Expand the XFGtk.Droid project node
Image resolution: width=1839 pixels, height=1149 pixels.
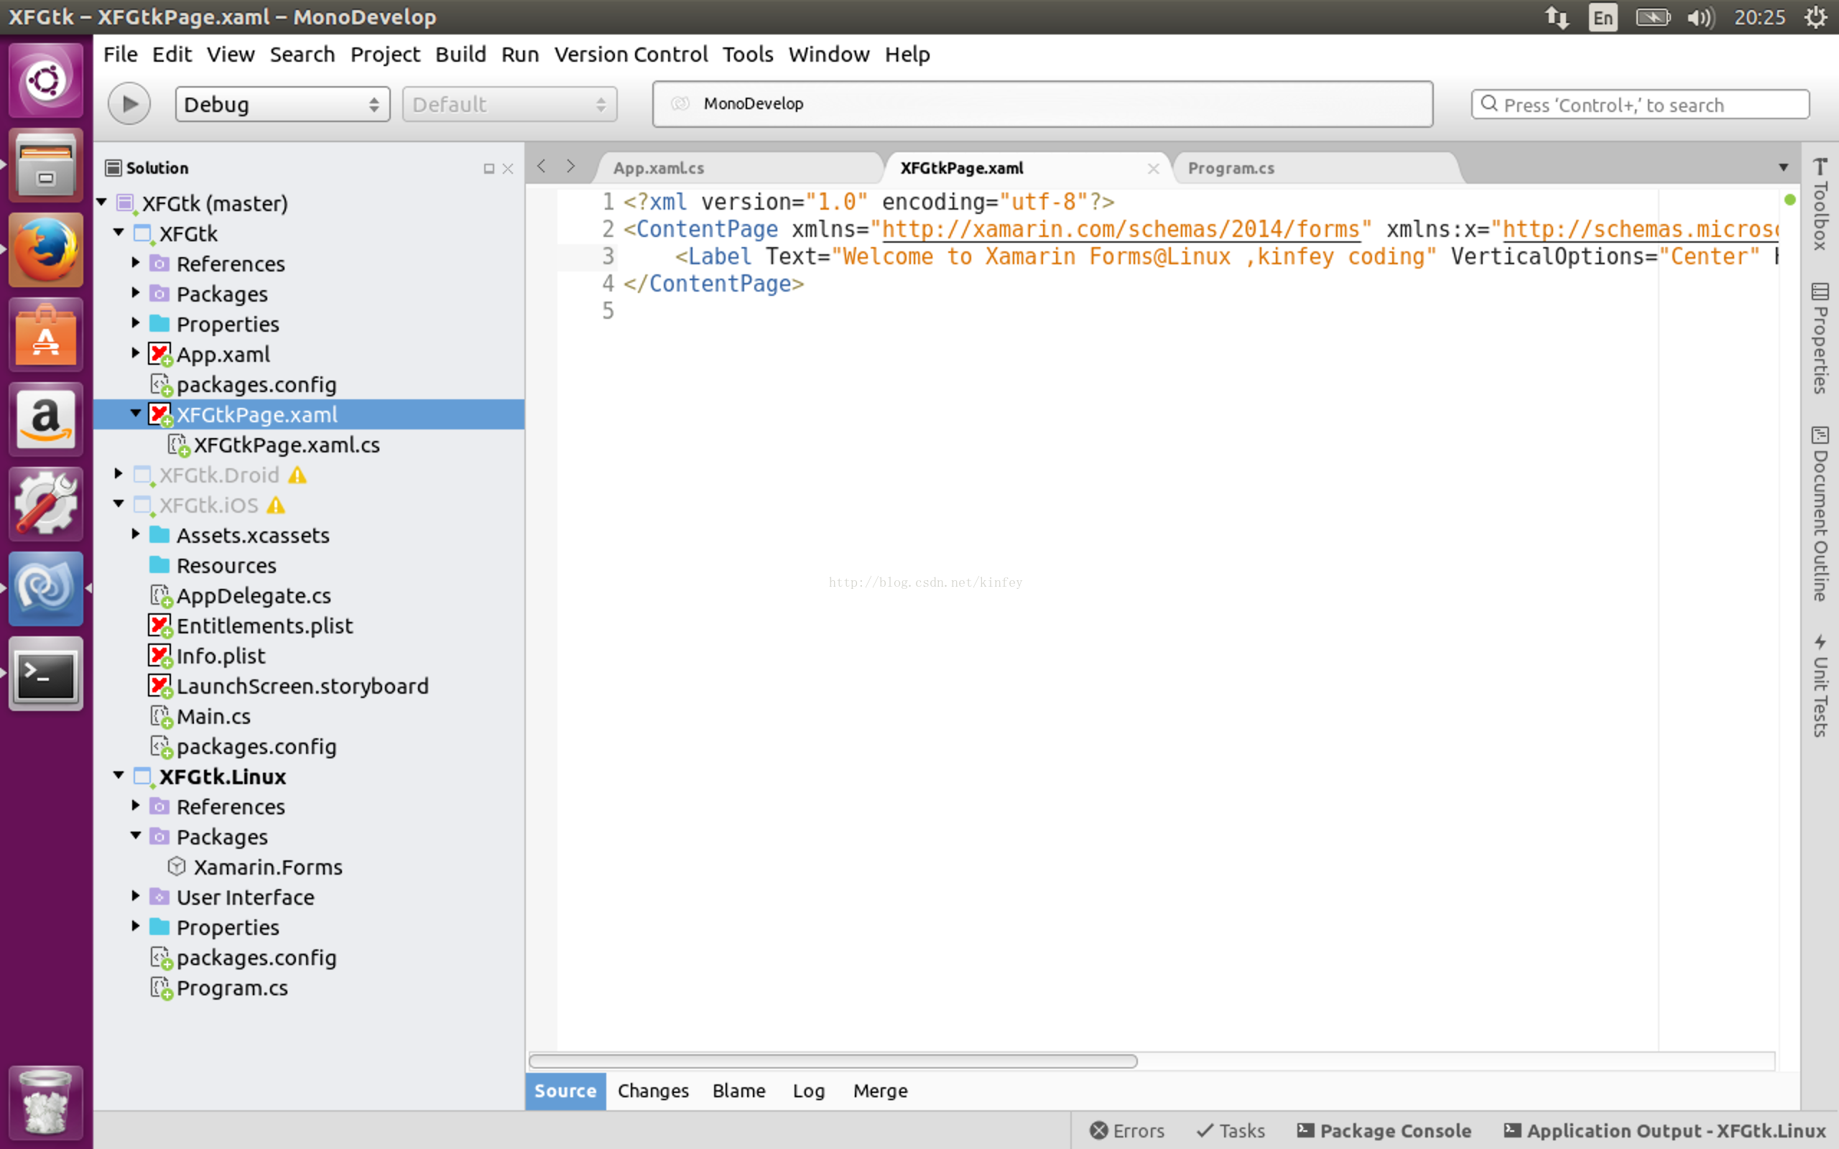pyautogui.click(x=119, y=474)
